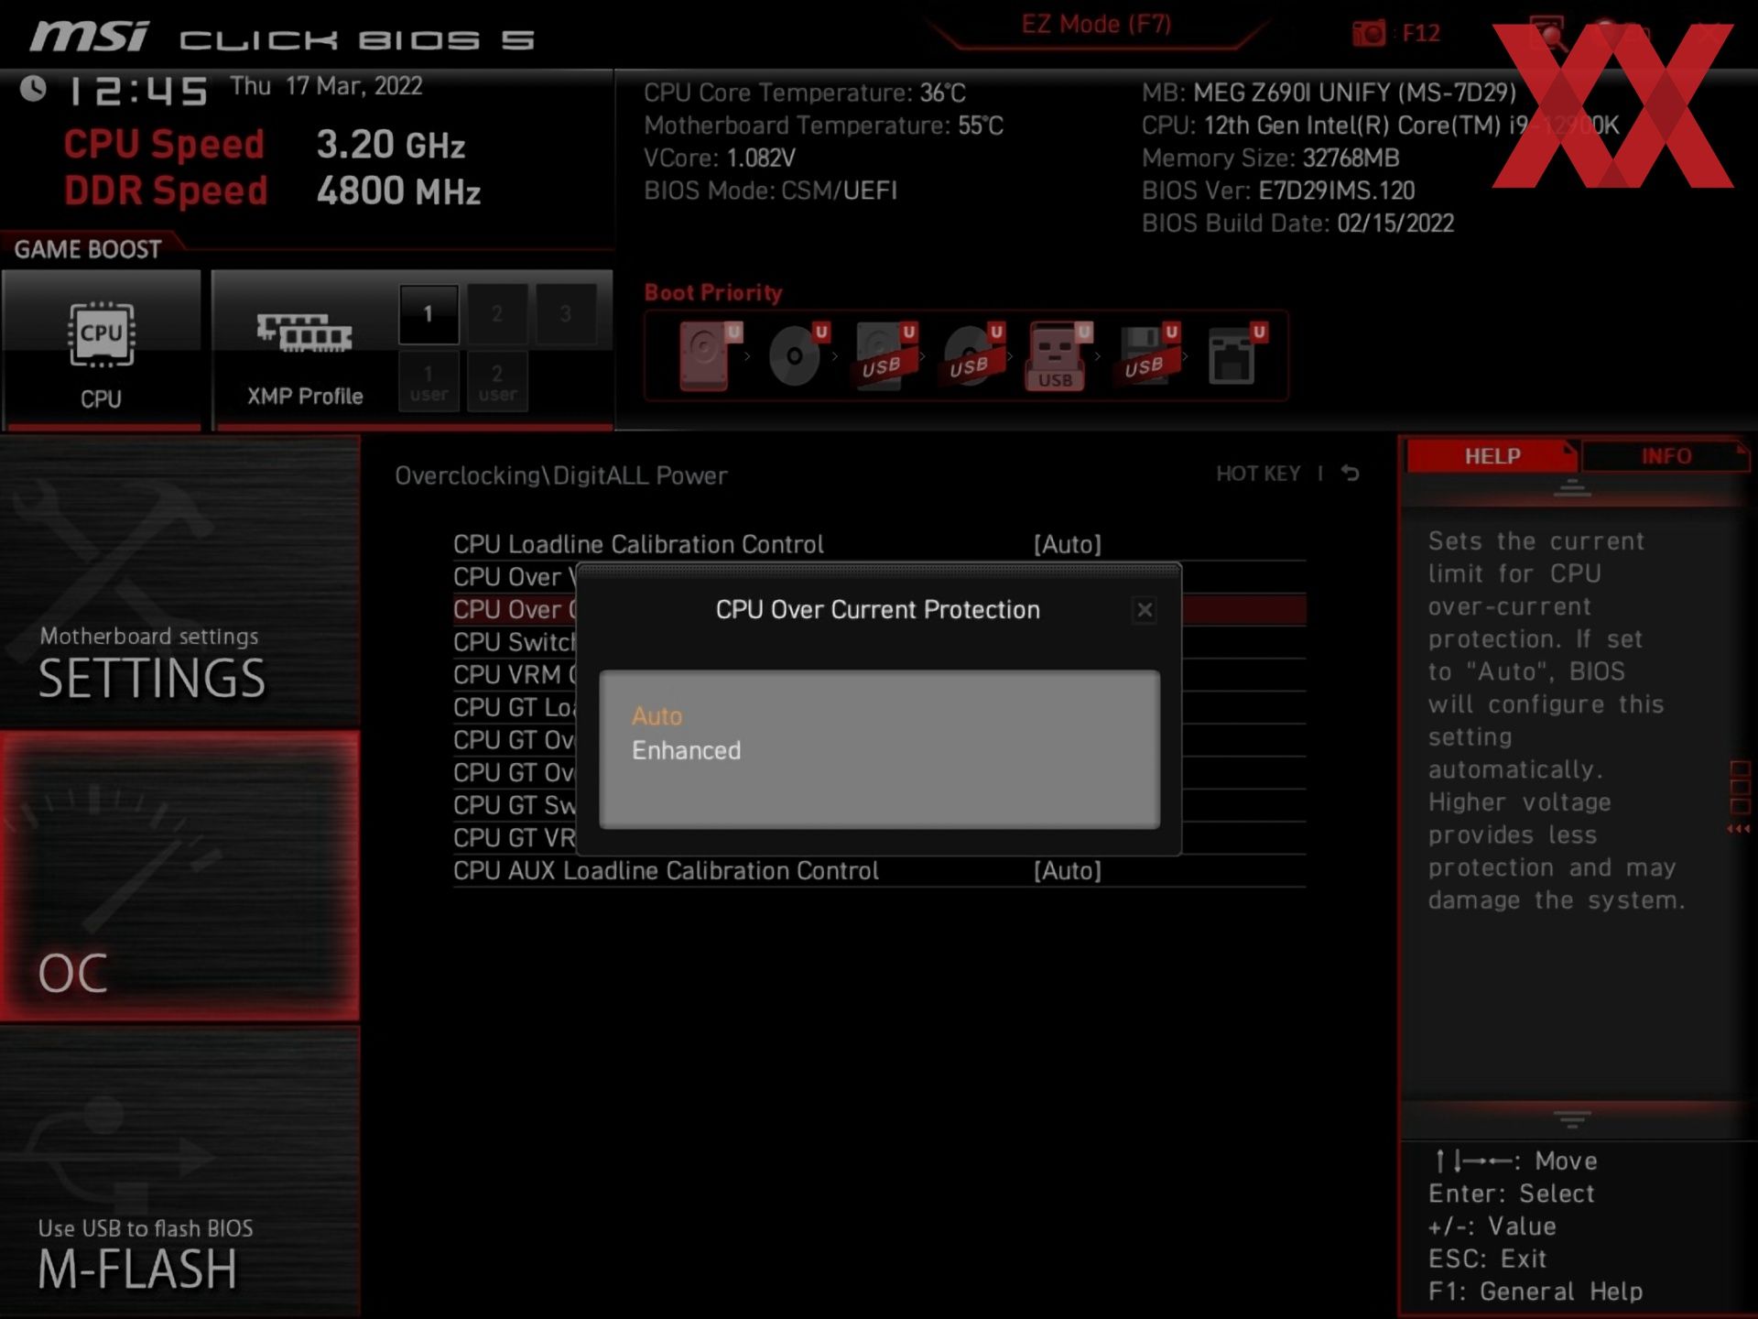Image resolution: width=1758 pixels, height=1319 pixels.
Task: Click the CPU Speed 3.20 GHz value
Action: [x=391, y=145]
